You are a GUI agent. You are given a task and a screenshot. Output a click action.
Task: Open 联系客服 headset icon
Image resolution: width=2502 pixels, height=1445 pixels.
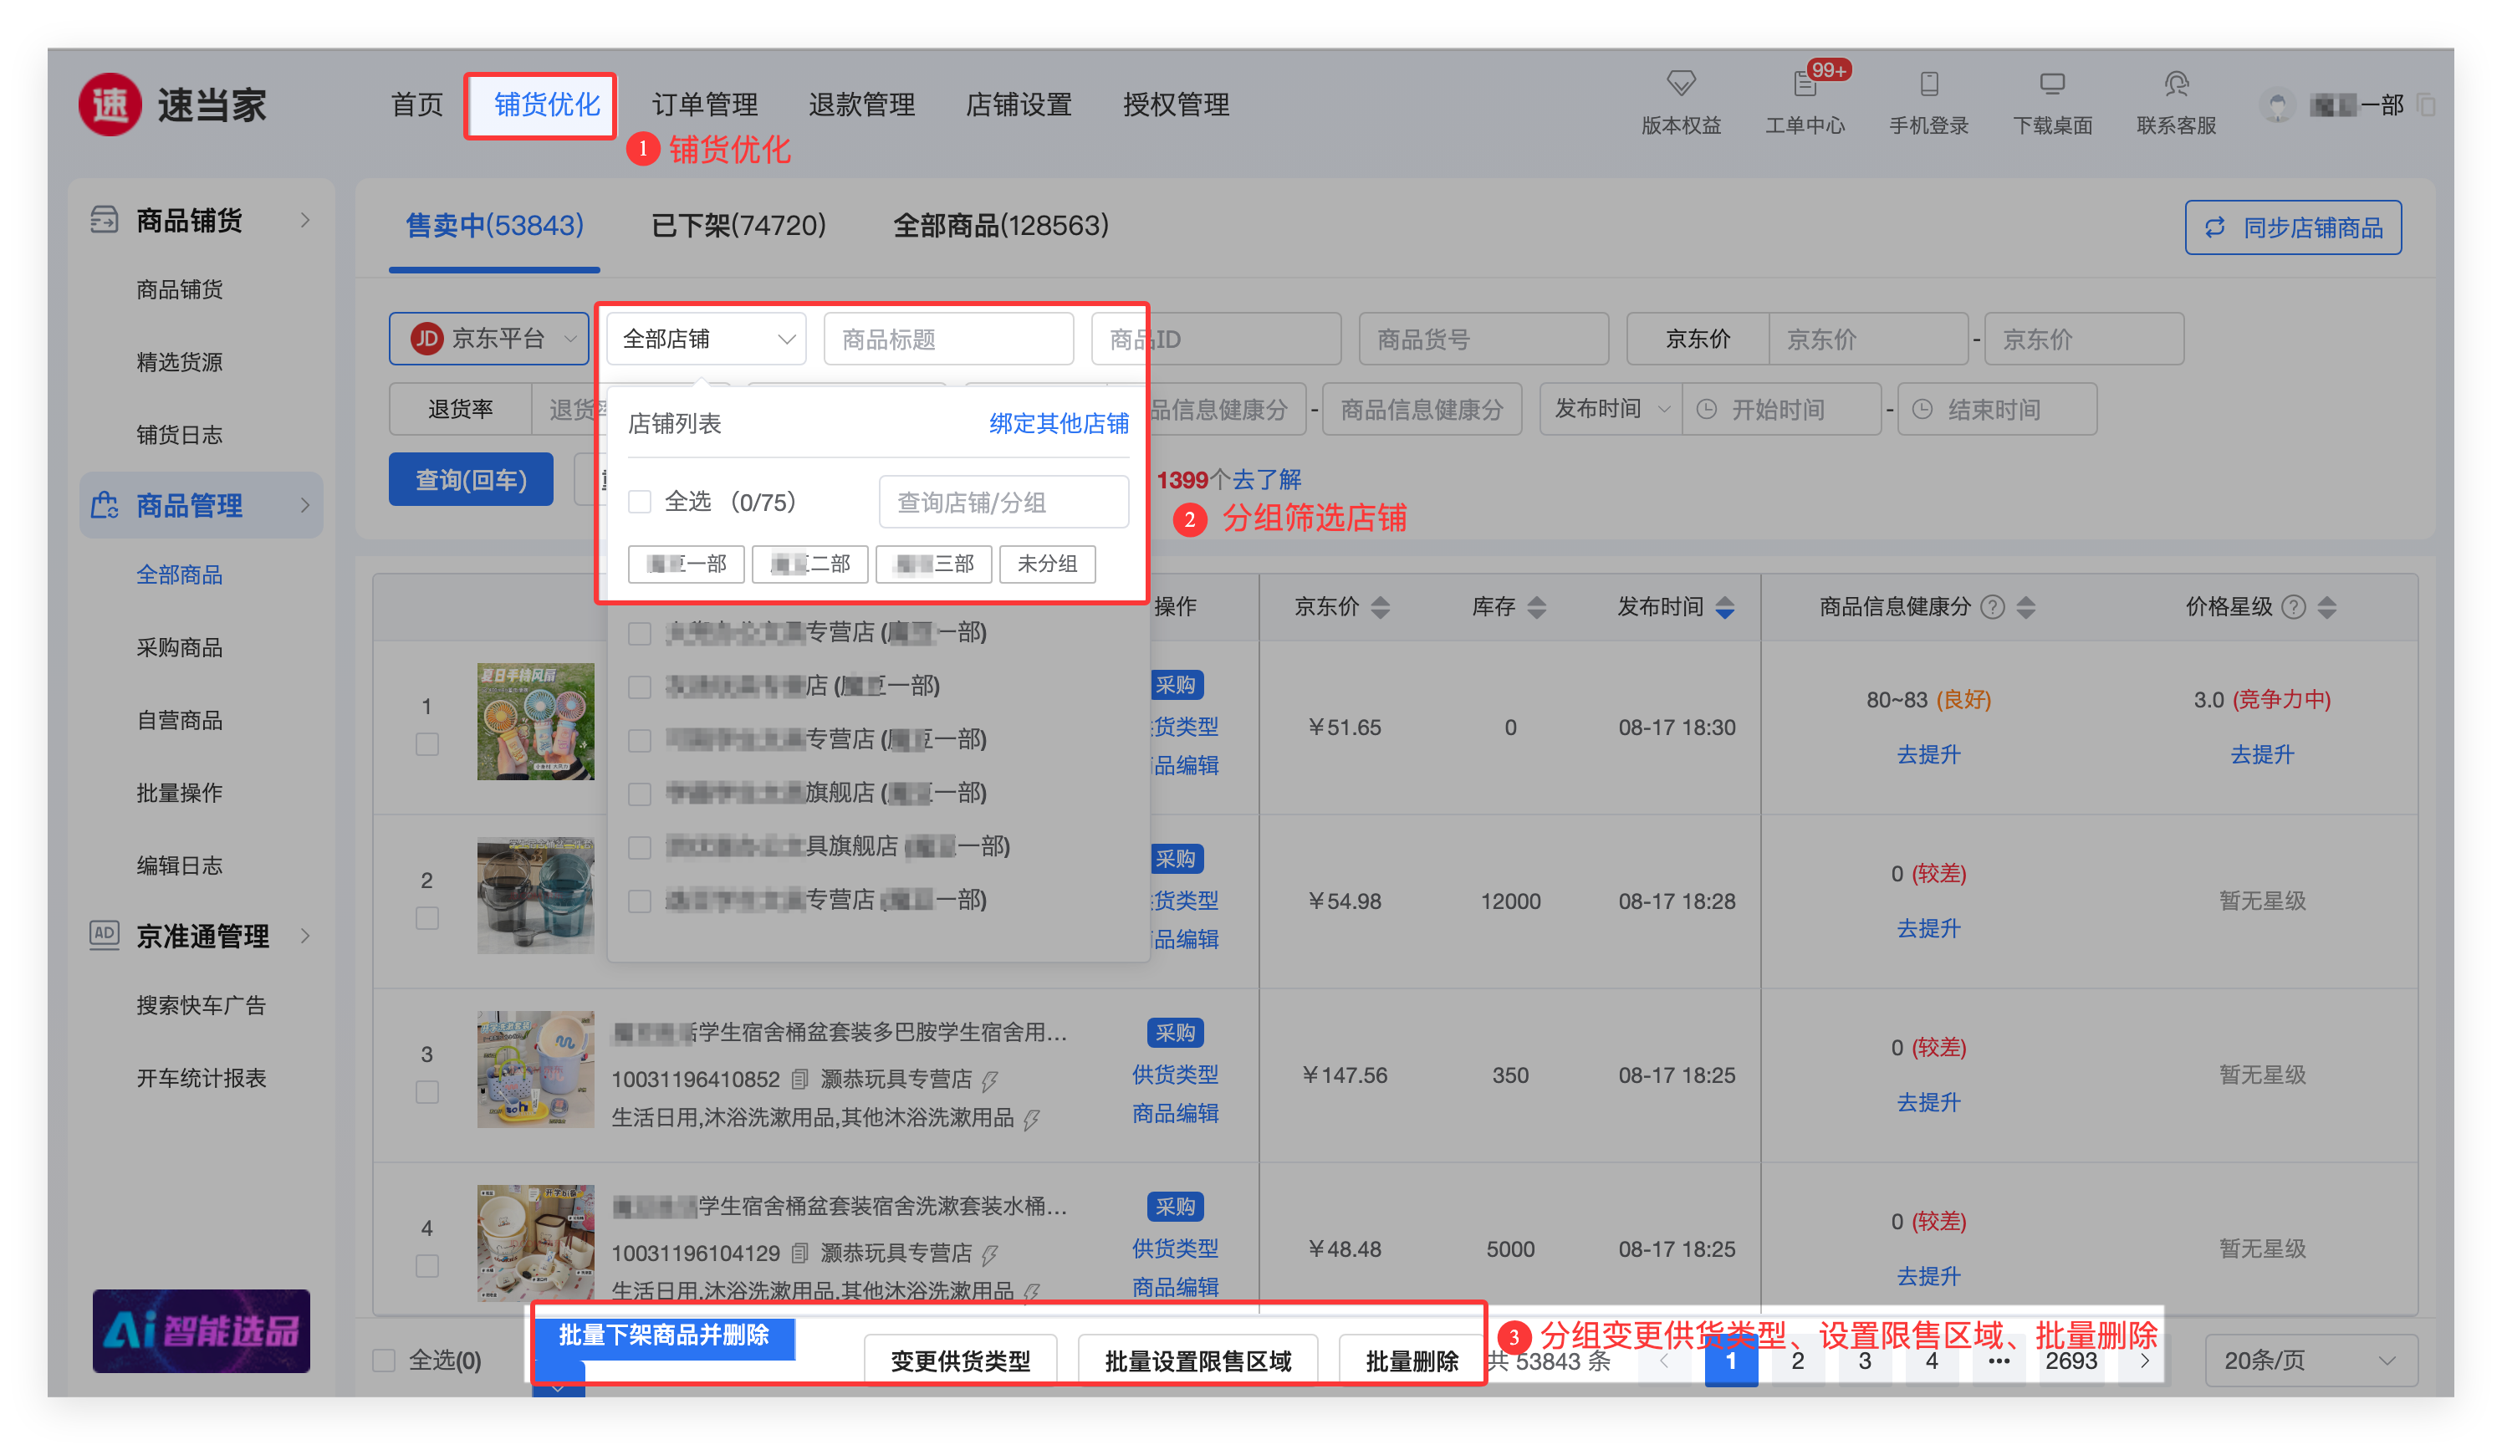tap(2176, 84)
